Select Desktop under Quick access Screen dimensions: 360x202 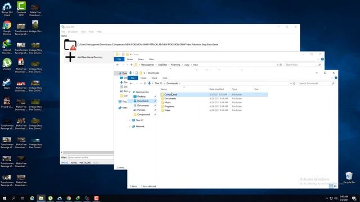pyautogui.click(x=141, y=97)
